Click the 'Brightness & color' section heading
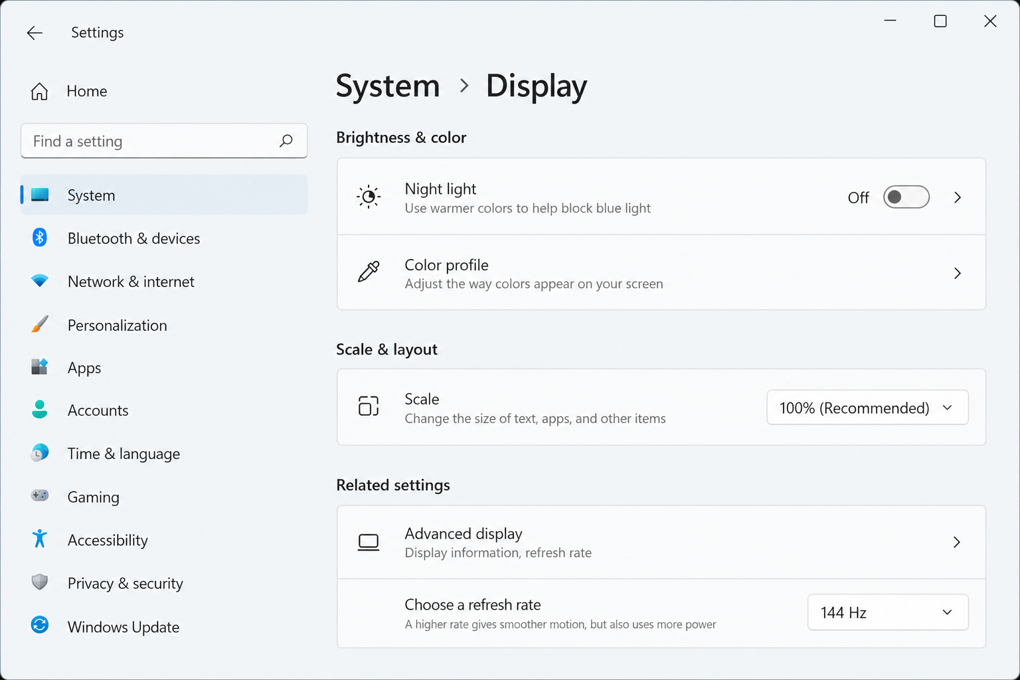This screenshot has height=680, width=1020. point(401,137)
